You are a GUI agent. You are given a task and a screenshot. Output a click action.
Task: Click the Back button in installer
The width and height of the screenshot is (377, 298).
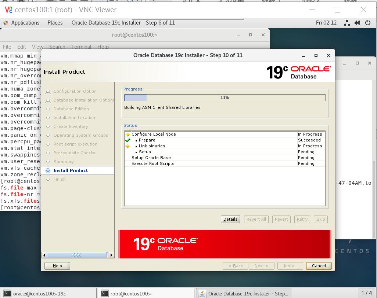point(236,266)
